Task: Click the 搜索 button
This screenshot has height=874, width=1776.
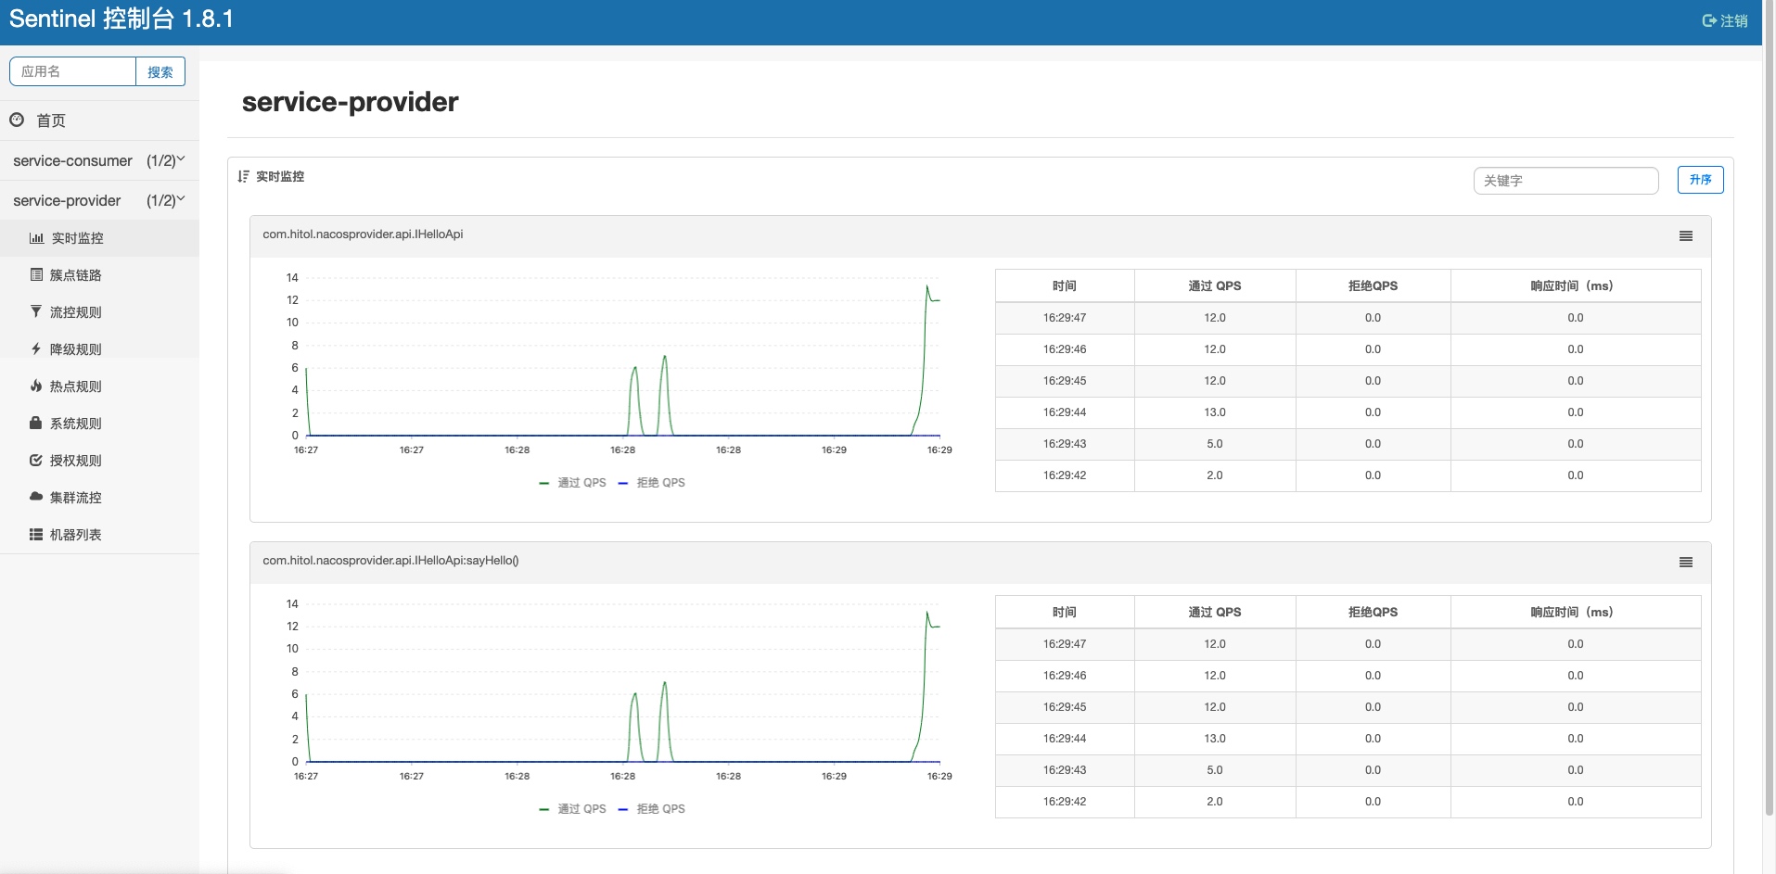Action: pos(160,72)
